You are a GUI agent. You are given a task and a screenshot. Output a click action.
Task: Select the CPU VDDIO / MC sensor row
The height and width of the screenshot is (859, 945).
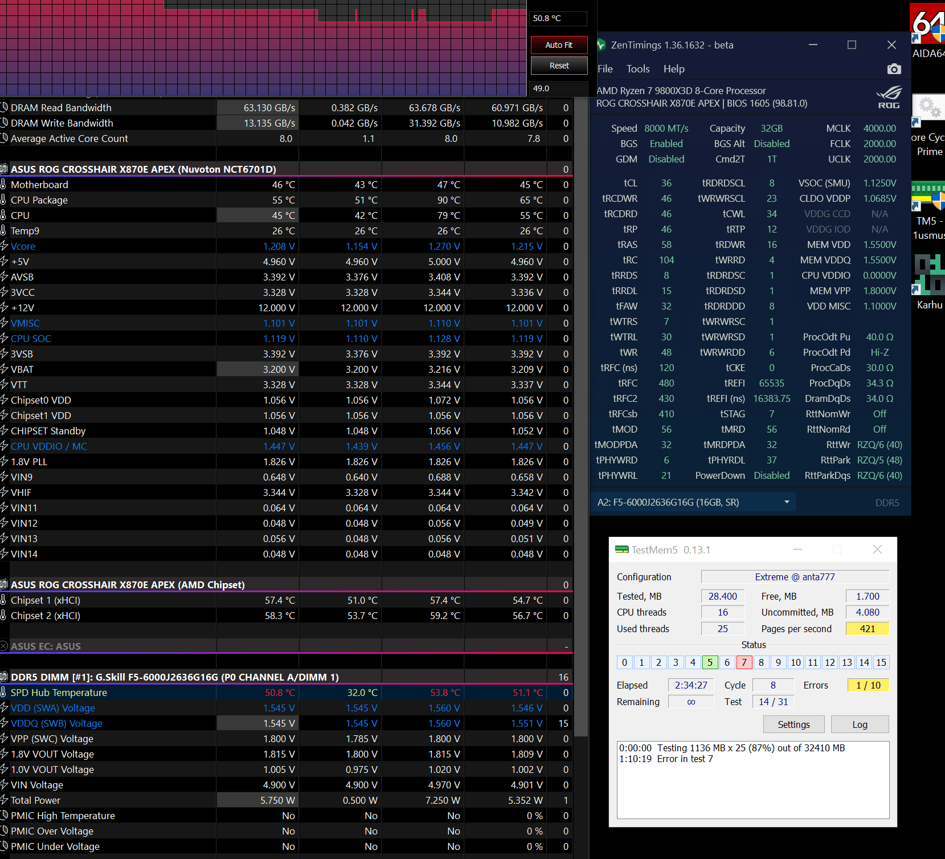(286, 446)
